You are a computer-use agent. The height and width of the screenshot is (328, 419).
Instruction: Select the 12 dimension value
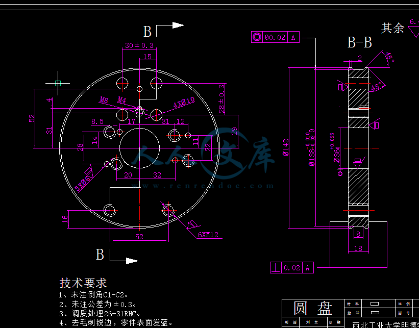[181, 121]
